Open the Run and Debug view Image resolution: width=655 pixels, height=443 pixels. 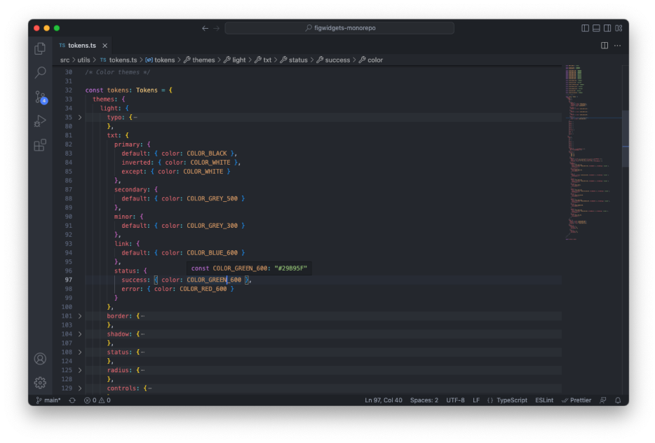click(41, 121)
